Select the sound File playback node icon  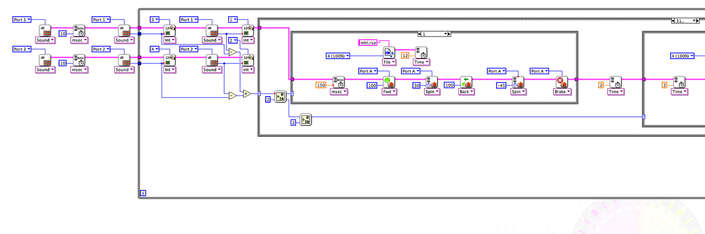click(389, 53)
